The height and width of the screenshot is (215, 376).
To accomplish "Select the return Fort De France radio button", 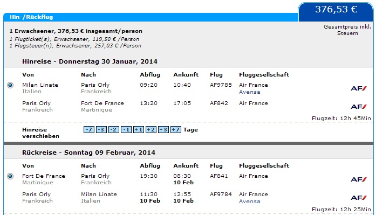I will pos(10,176).
